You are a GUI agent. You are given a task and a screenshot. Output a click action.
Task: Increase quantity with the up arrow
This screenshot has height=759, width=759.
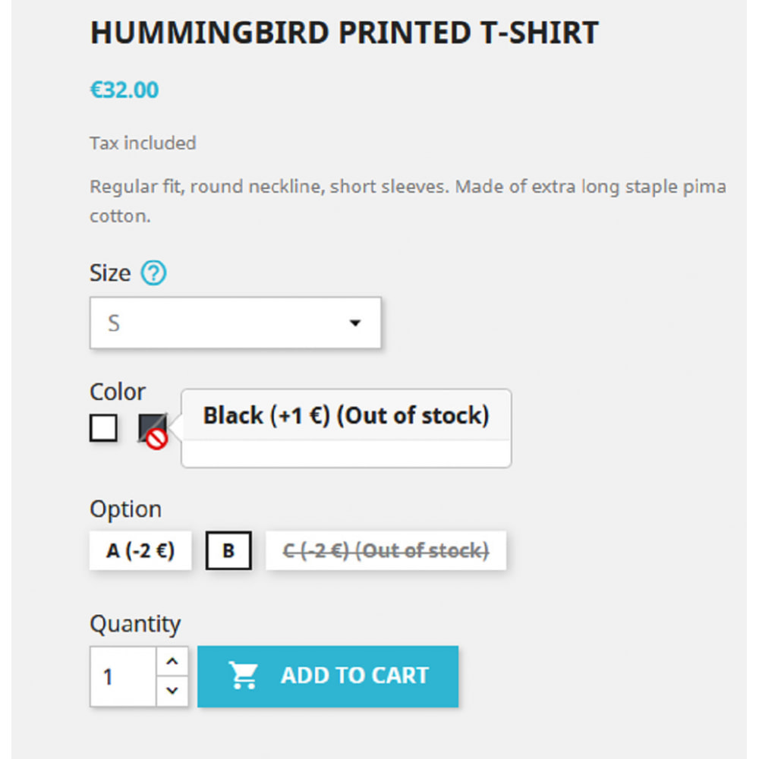pyautogui.click(x=172, y=661)
